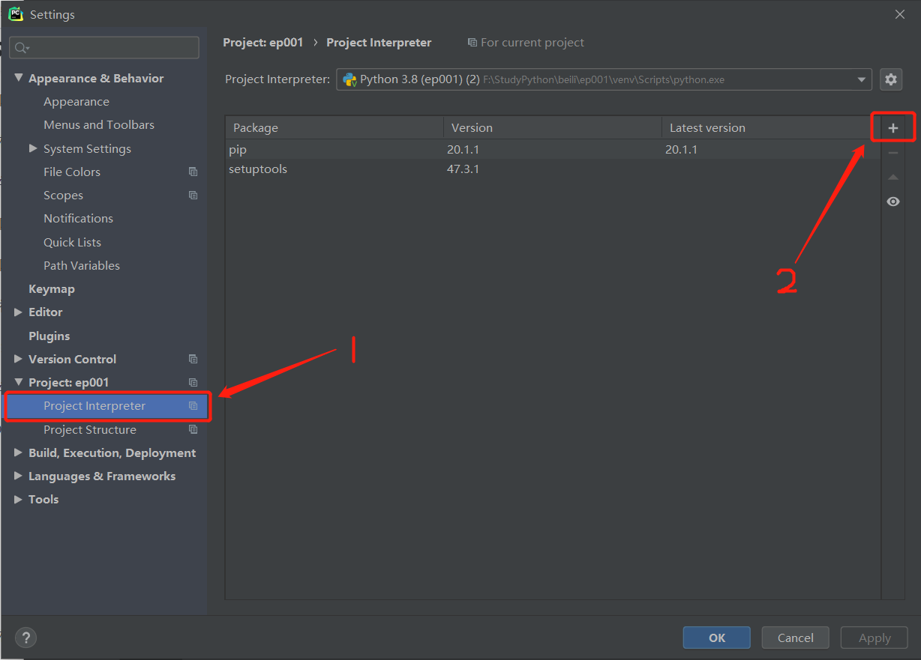The image size is (921, 660).
Task: Open Keymap settings
Action: 52,288
